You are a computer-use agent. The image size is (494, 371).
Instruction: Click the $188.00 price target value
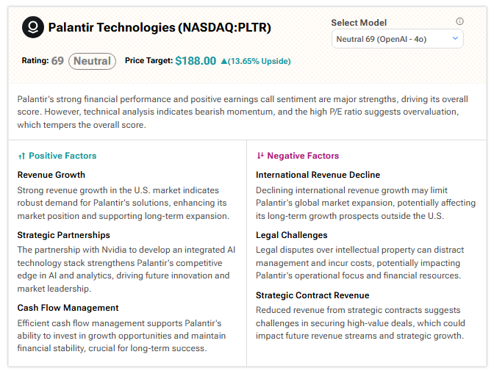click(196, 61)
